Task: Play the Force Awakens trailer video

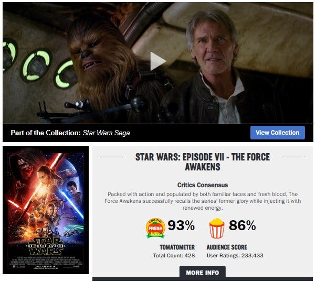Action: (158, 61)
